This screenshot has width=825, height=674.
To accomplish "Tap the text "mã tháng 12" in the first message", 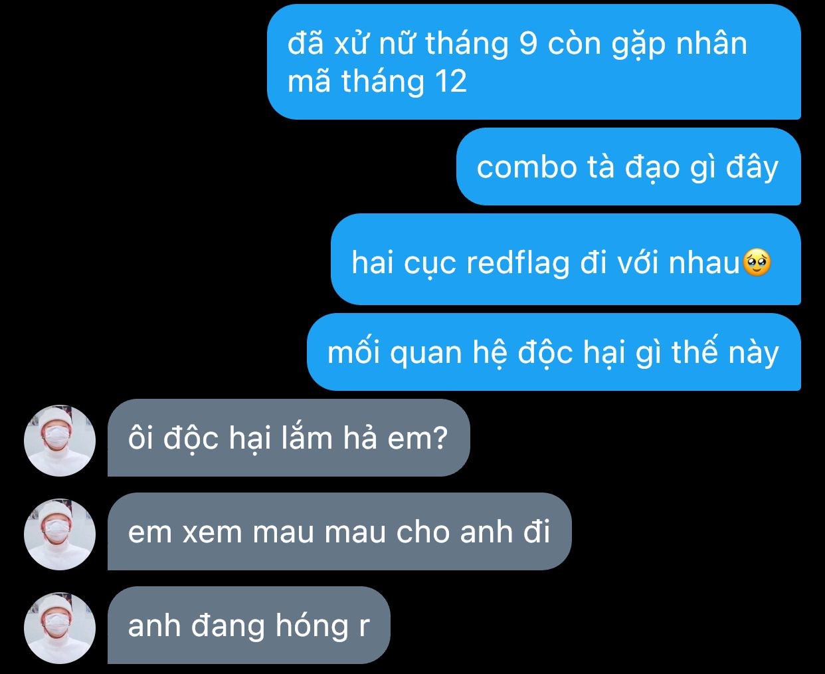I will [377, 82].
